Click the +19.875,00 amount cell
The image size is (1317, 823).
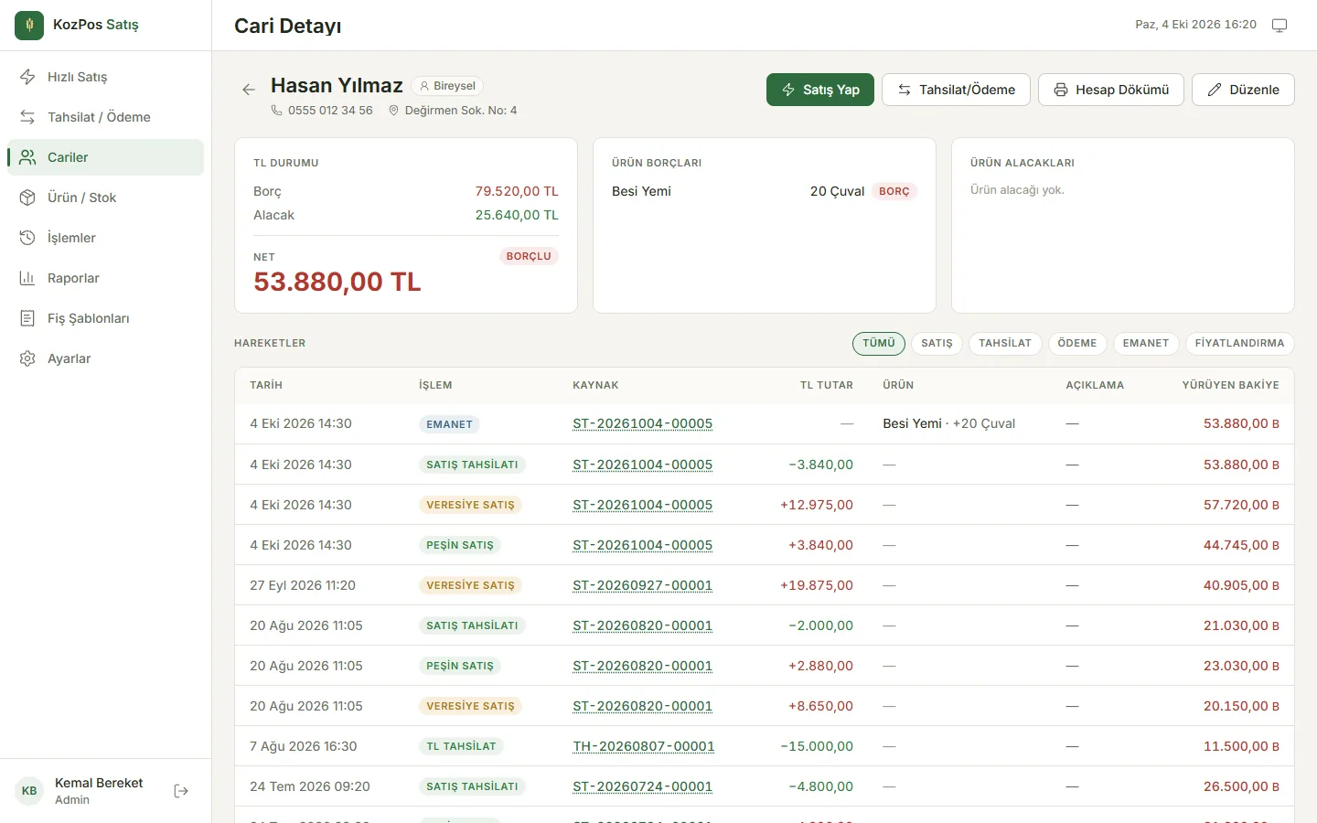click(816, 585)
